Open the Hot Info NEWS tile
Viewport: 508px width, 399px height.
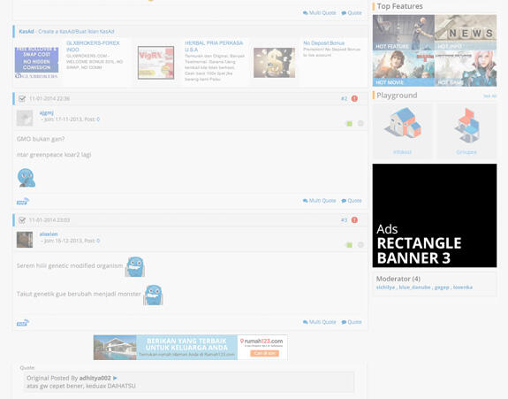click(x=466, y=33)
